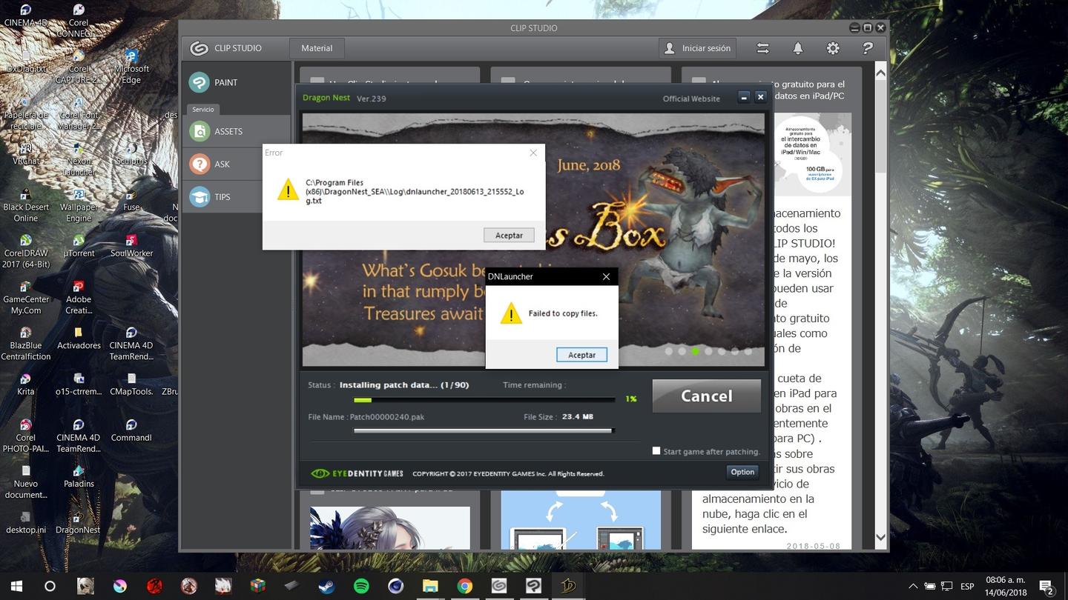Select the Wallpaper Engine desktop icon
Image resolution: width=1068 pixels, height=600 pixels.
click(79, 204)
